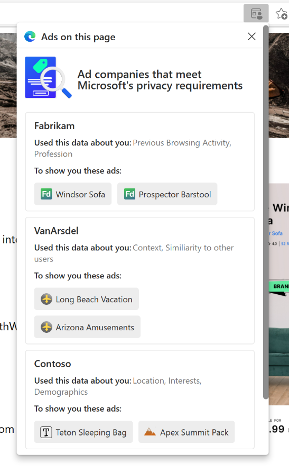
Task: Click the Fd icon beside Windsor Sofa
Action: 46,194
